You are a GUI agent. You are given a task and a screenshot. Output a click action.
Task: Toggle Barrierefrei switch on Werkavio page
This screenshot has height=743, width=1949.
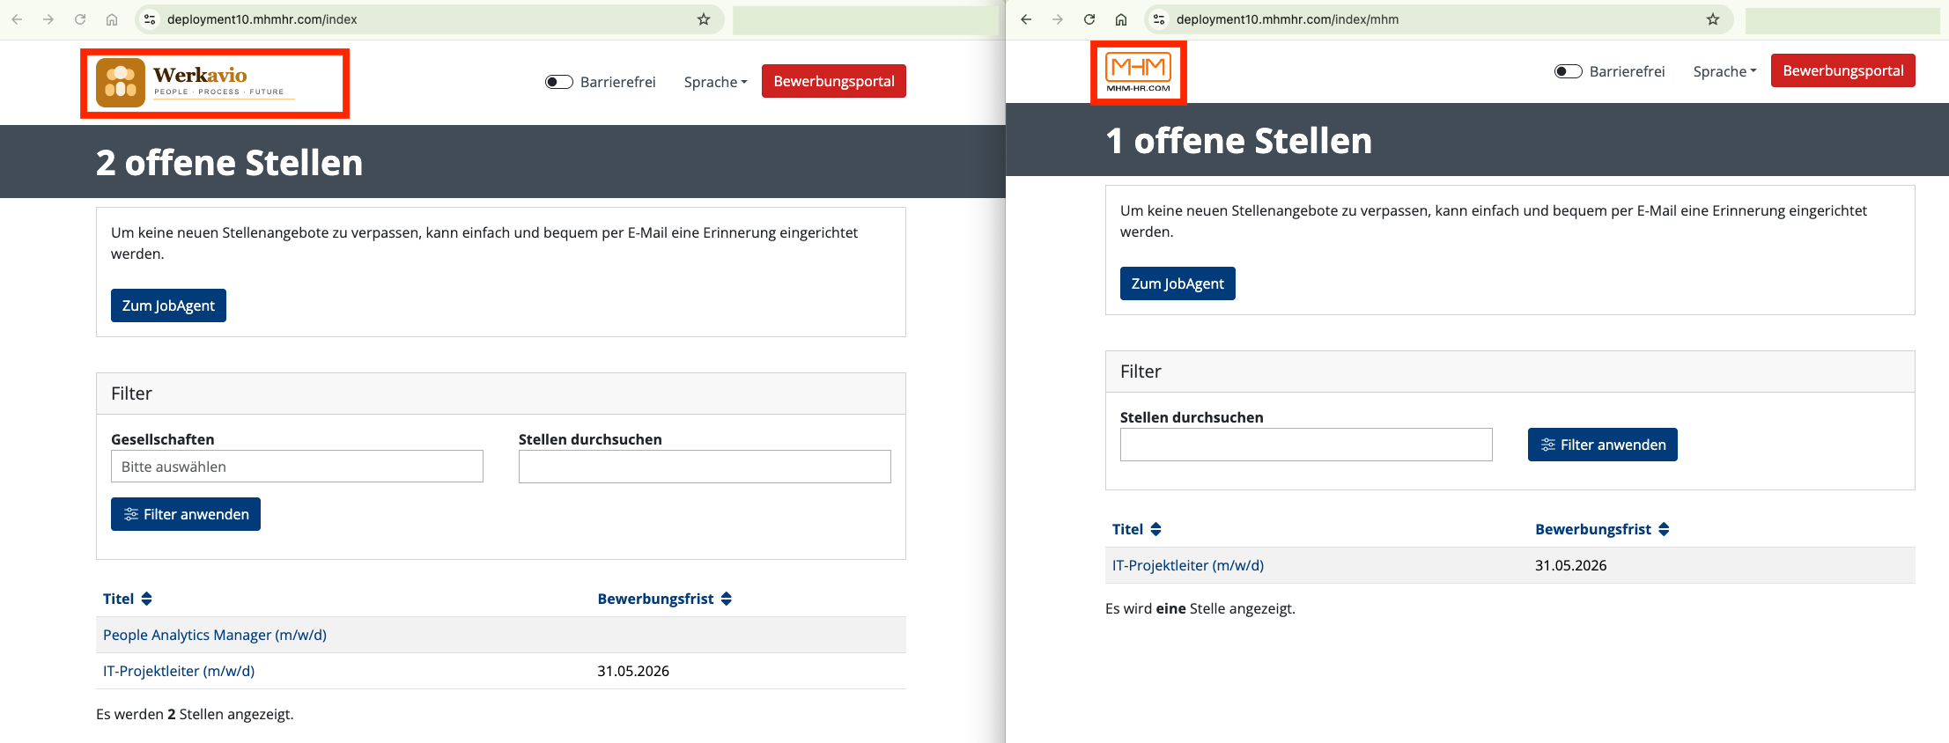pos(559,82)
